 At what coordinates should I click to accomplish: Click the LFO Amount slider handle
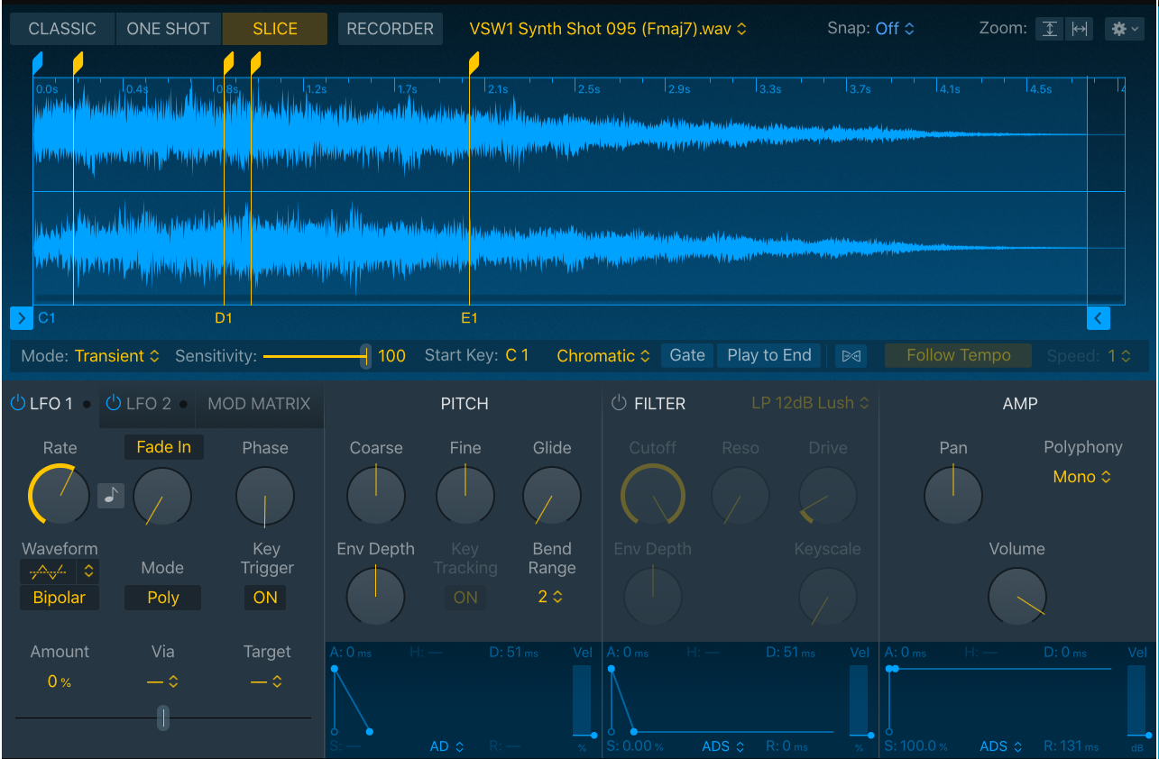pyautogui.click(x=162, y=718)
